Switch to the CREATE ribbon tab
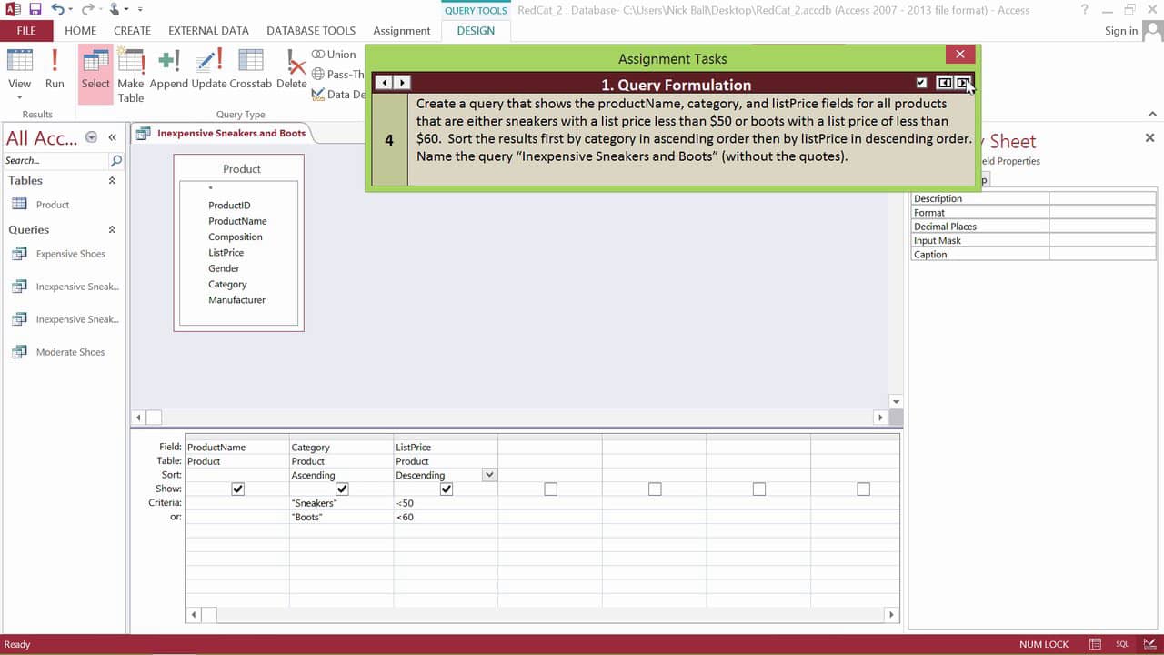 click(x=133, y=30)
